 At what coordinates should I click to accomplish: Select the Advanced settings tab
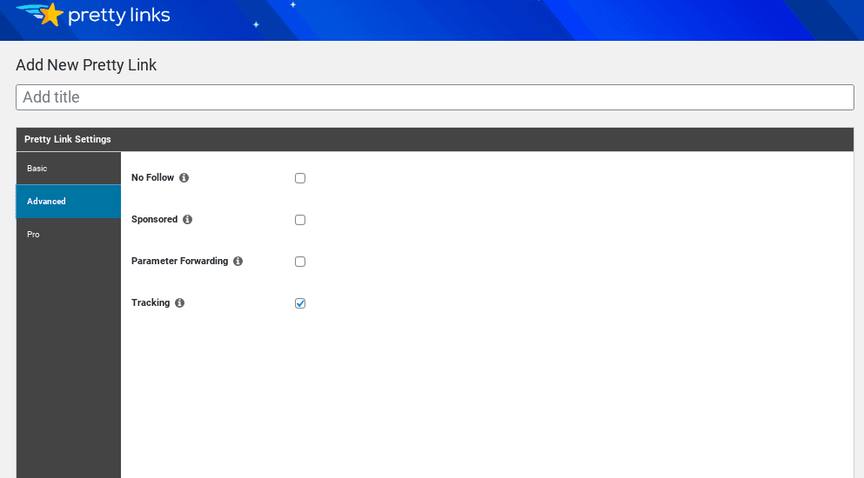69,202
